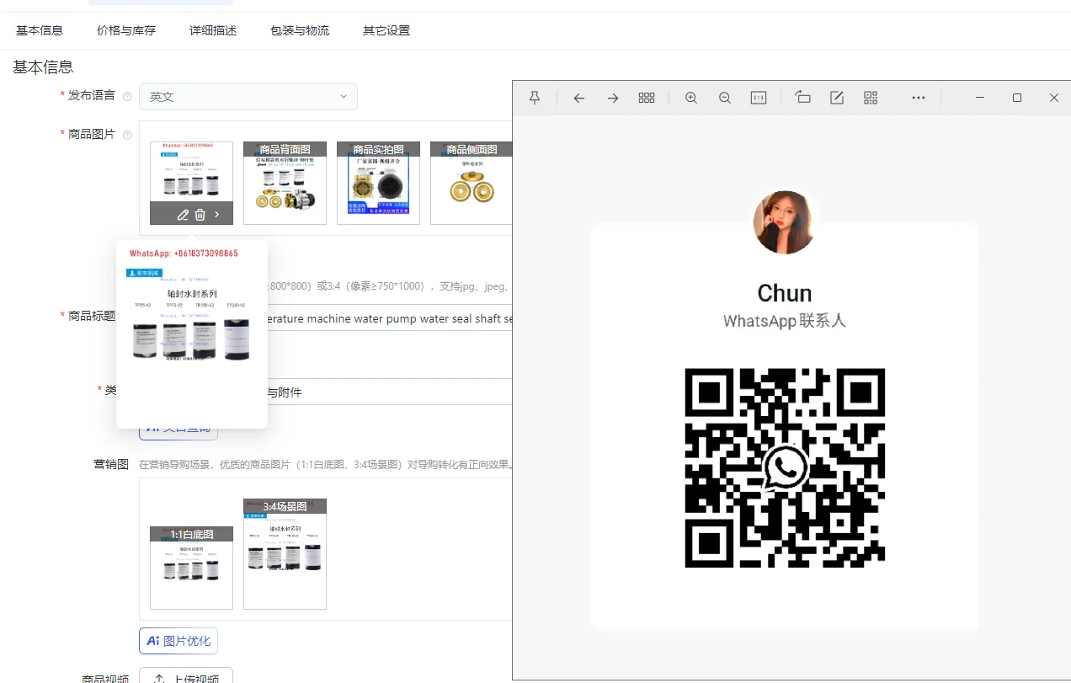The height and width of the screenshot is (683, 1071).
Task: Switch to 基本信息 tab
Action: (x=40, y=30)
